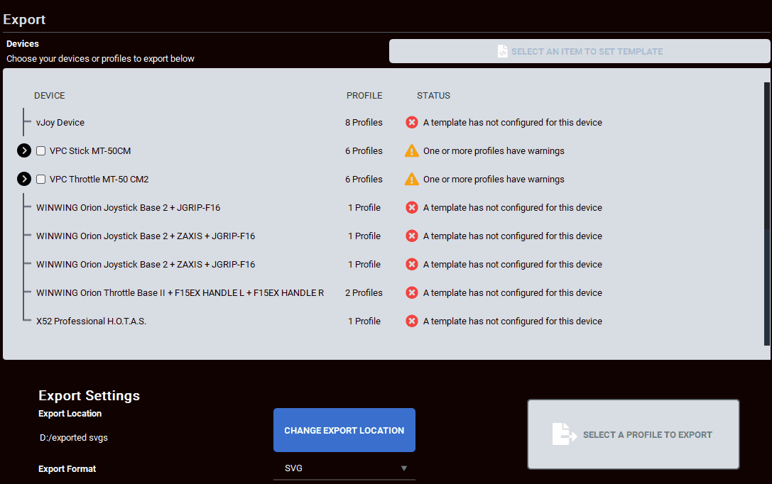
Task: Expand the VPC Stick MT-50CM profiles
Action: pos(24,150)
